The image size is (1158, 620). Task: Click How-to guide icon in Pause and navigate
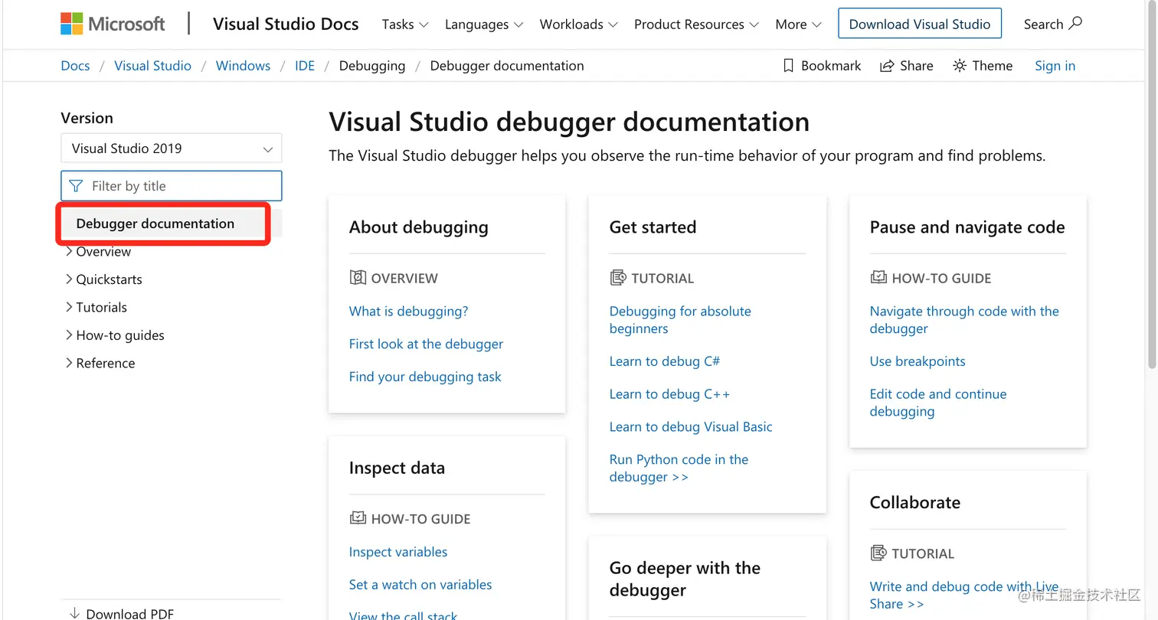878,278
